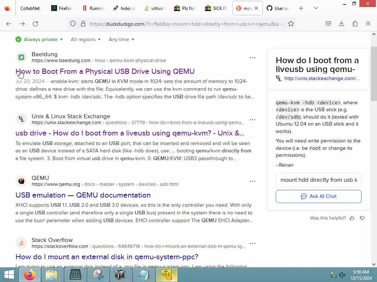Click the page vertical scrollbar thumb
Image resolution: width=377 pixels, height=282 pixels.
coord(374,74)
